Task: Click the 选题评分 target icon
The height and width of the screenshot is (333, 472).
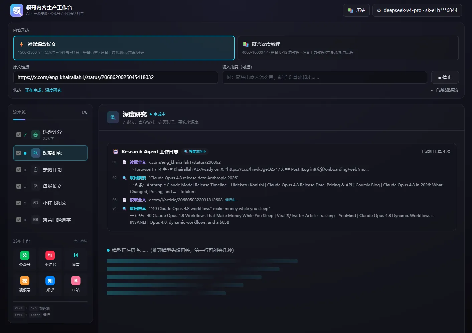Action: [35, 135]
